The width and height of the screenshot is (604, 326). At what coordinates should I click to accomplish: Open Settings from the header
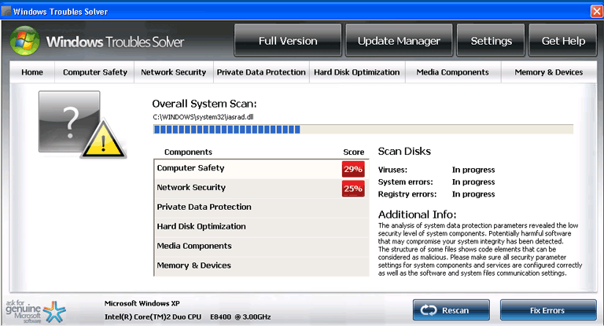pos(491,41)
